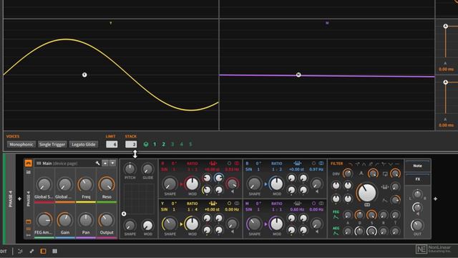Click the yellow oscillator detune icon
The height and width of the screenshot is (258, 458).
(213, 204)
